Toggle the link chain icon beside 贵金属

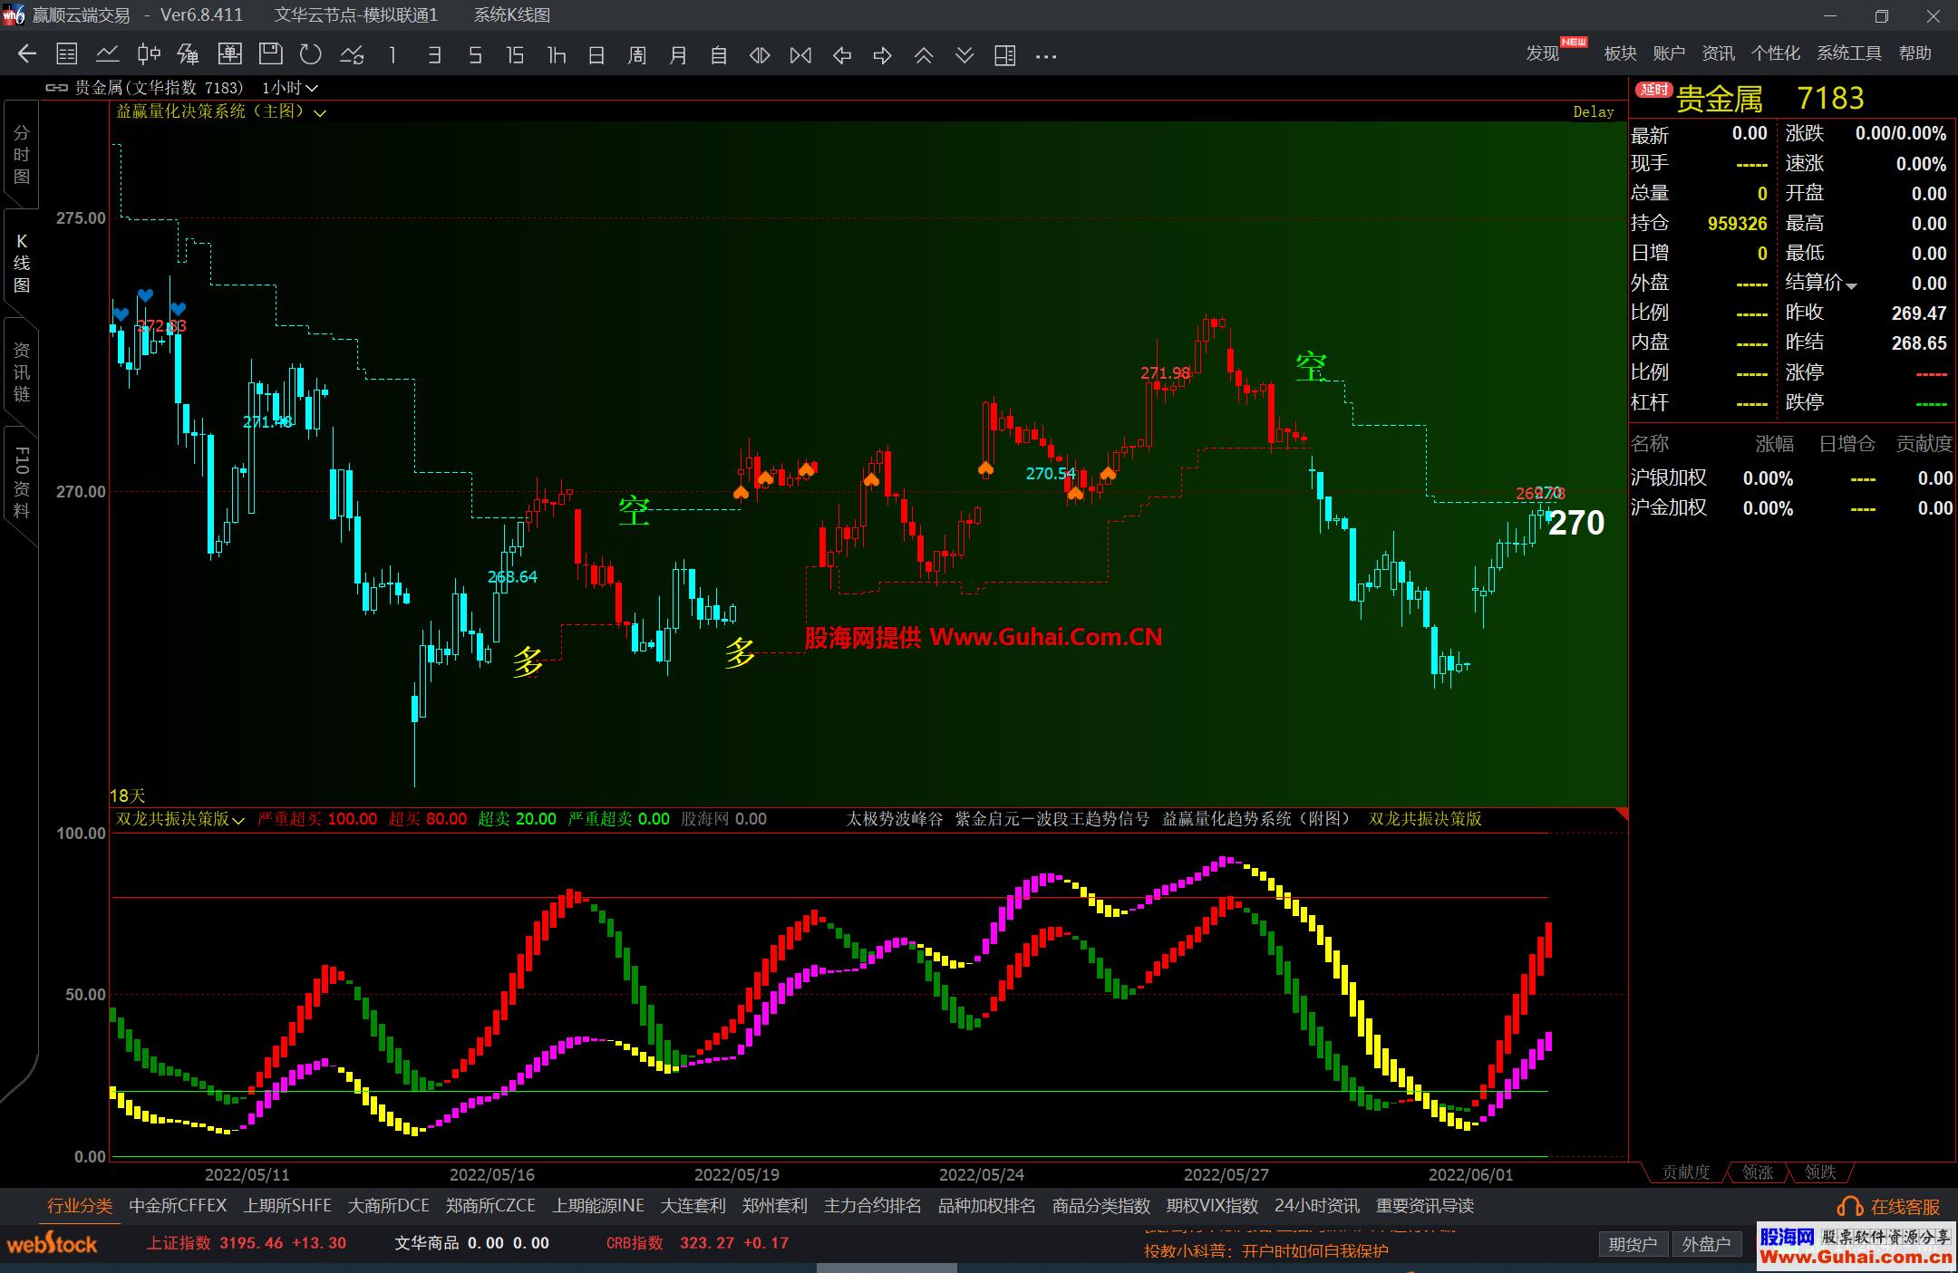point(56,88)
